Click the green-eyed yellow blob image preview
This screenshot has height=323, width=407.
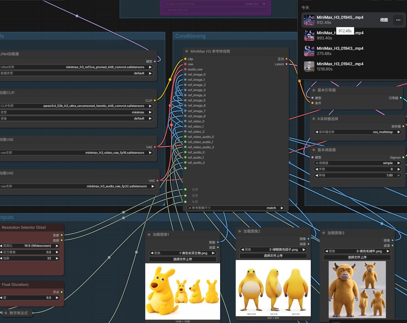point(273,288)
